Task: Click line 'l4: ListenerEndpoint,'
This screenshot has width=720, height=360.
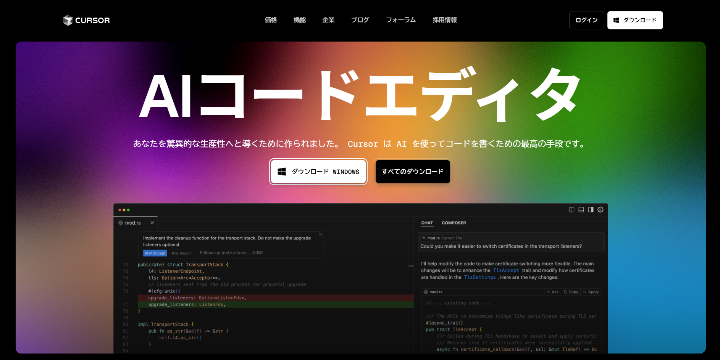Action: click(x=176, y=272)
